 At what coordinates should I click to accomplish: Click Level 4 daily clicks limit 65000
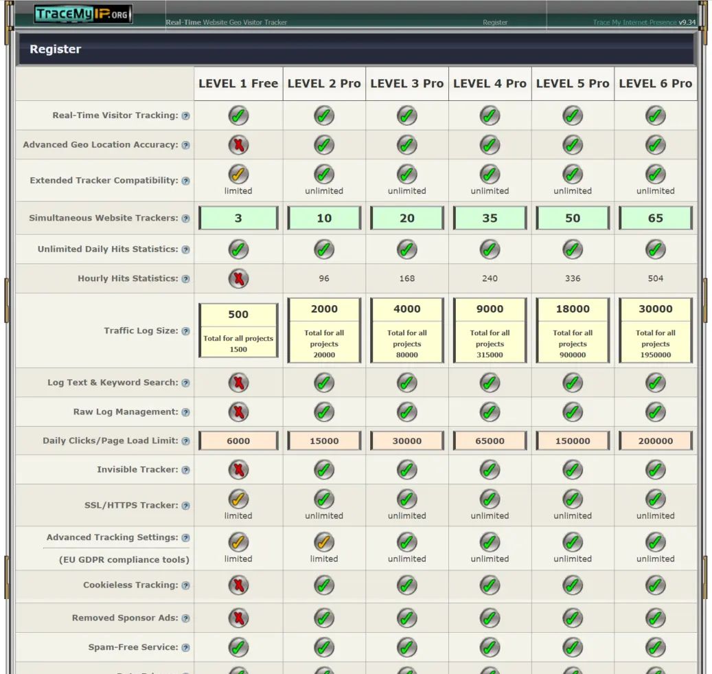tap(490, 441)
